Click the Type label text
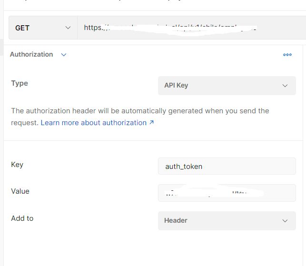 20,84
